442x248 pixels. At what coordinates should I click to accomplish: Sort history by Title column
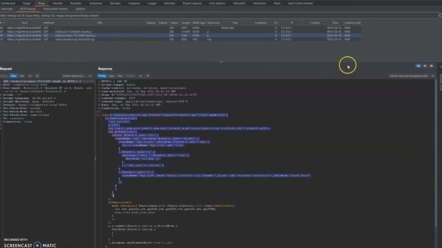[235, 23]
